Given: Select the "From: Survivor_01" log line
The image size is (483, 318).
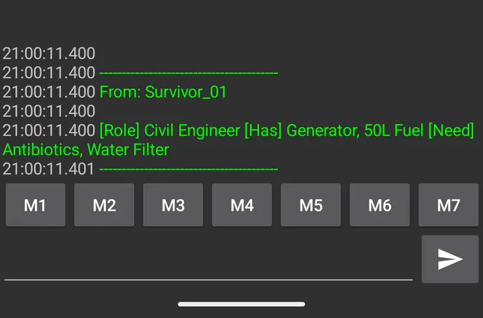Looking at the screenshot, I should coord(163,92).
